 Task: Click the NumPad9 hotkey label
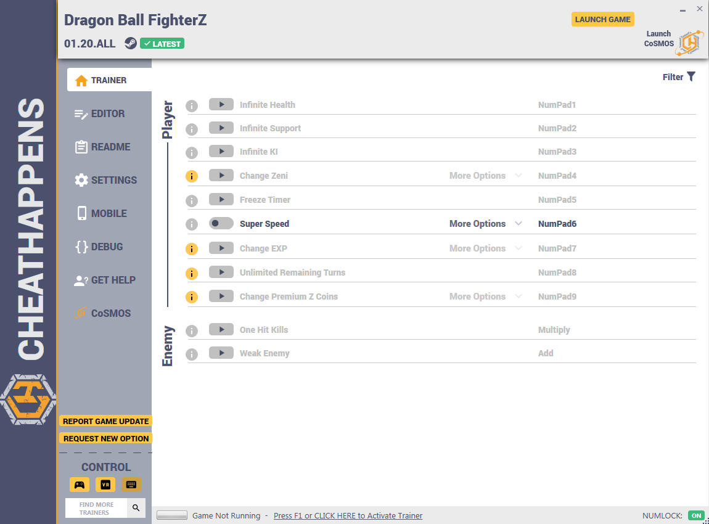557,297
